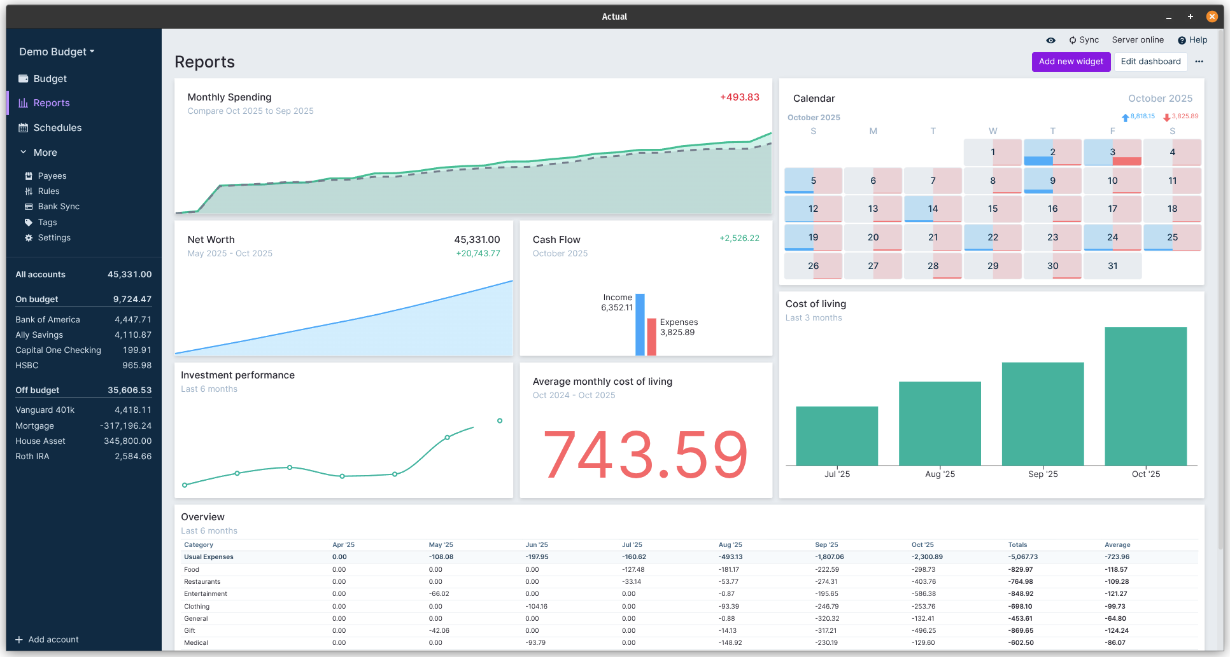The height and width of the screenshot is (657, 1230).
Task: Click the Reports bar chart icon
Action: tap(24, 103)
